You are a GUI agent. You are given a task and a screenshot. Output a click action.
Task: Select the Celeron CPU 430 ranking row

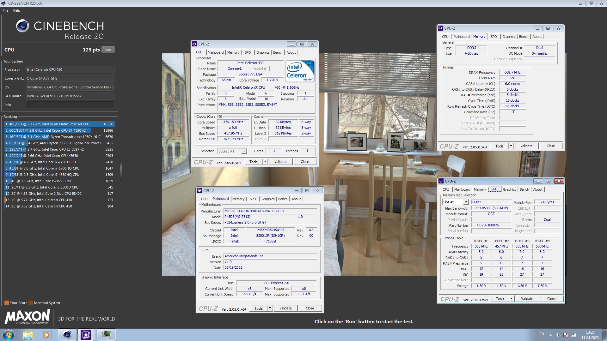(x=59, y=200)
